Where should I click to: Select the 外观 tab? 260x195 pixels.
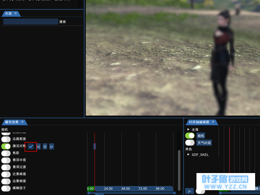point(8,13)
